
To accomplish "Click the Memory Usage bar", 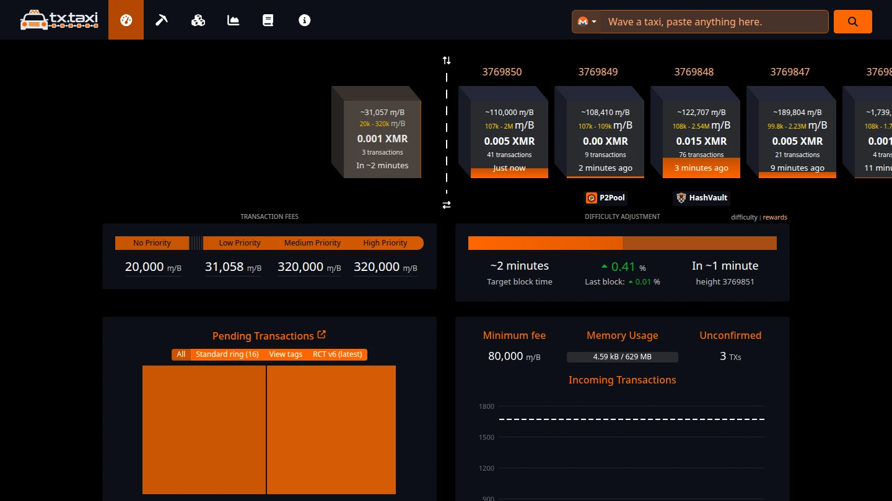I will coord(623,357).
